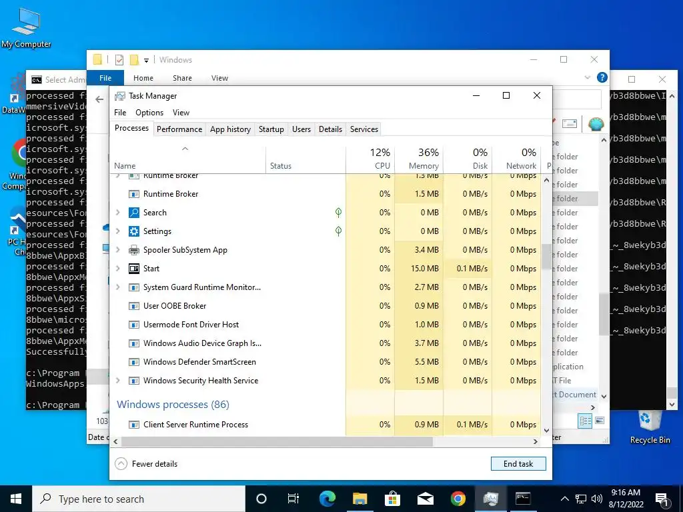Switch to the Startup tab
Screen dimensions: 683x512
271,129
